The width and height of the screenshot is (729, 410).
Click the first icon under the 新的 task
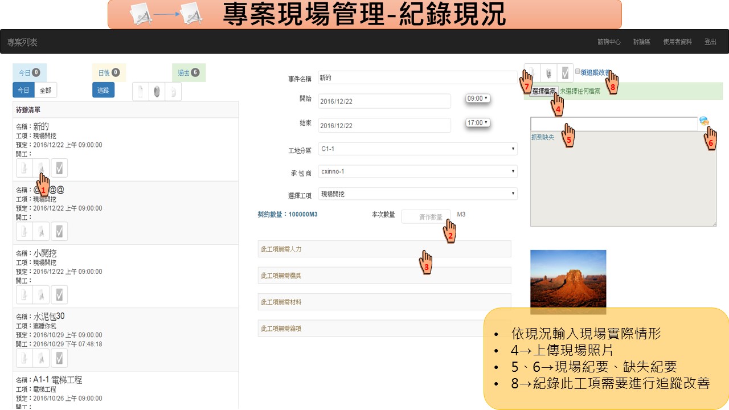[24, 168]
